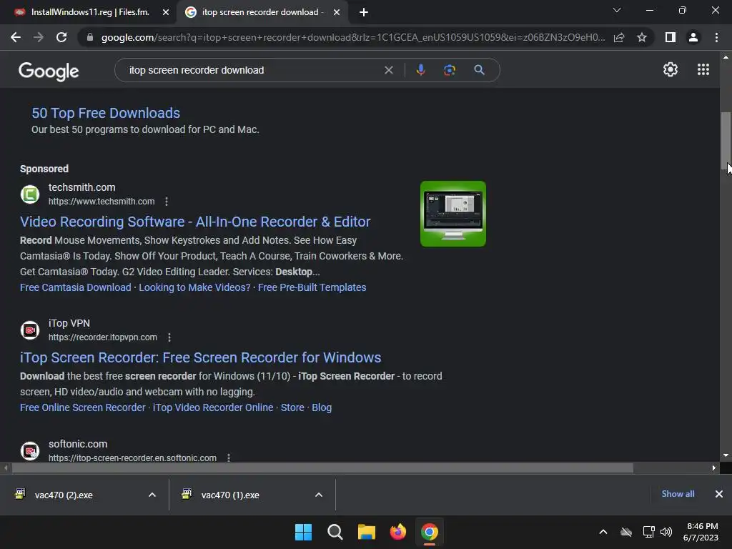
Task: Click the scroll right arrow
Action: coord(714,468)
